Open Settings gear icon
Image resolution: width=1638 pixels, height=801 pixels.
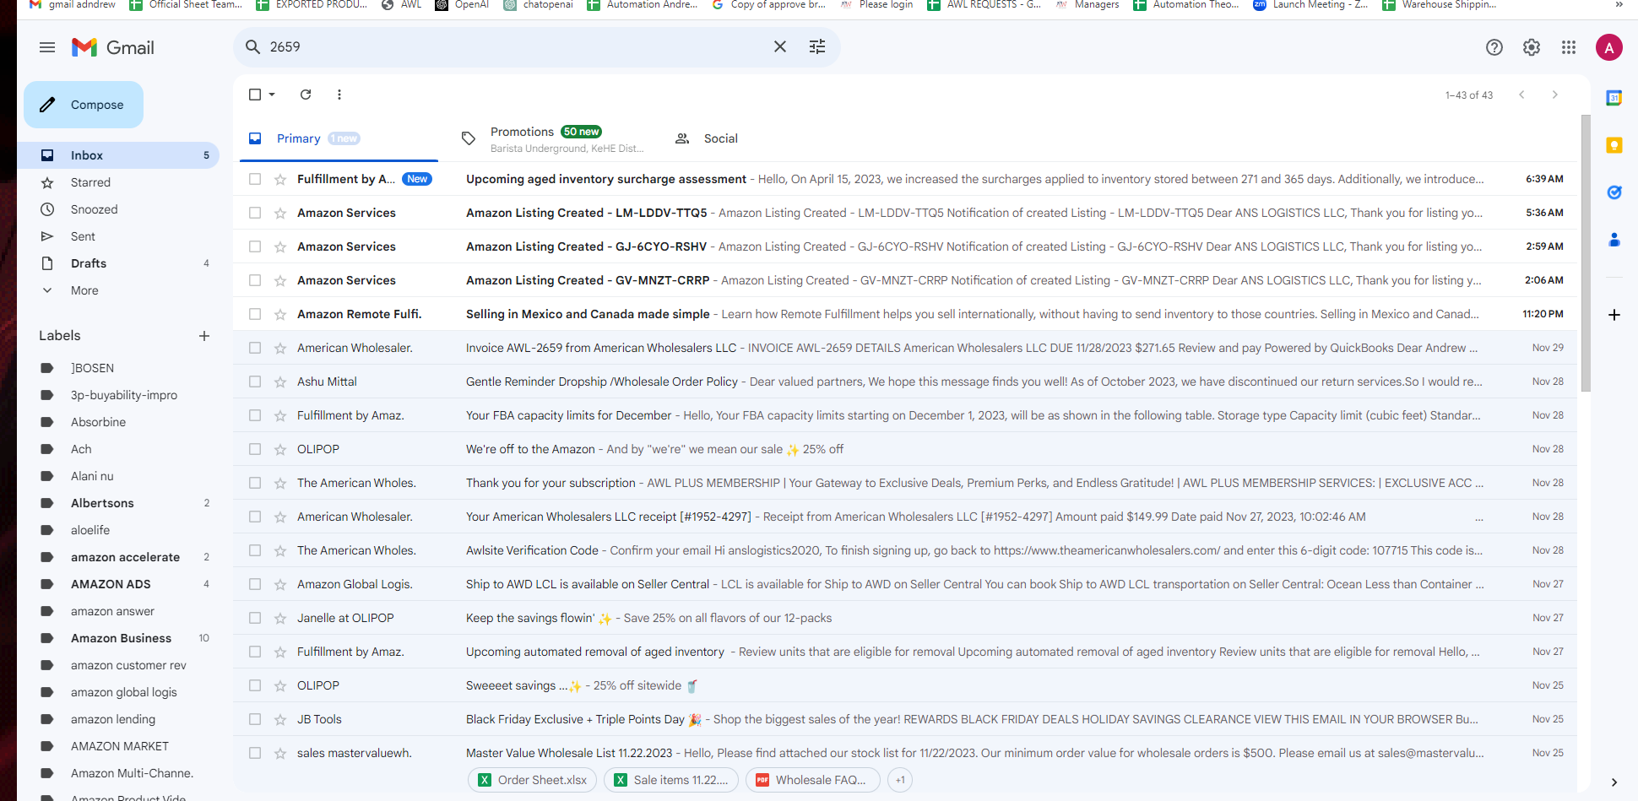[1532, 47]
